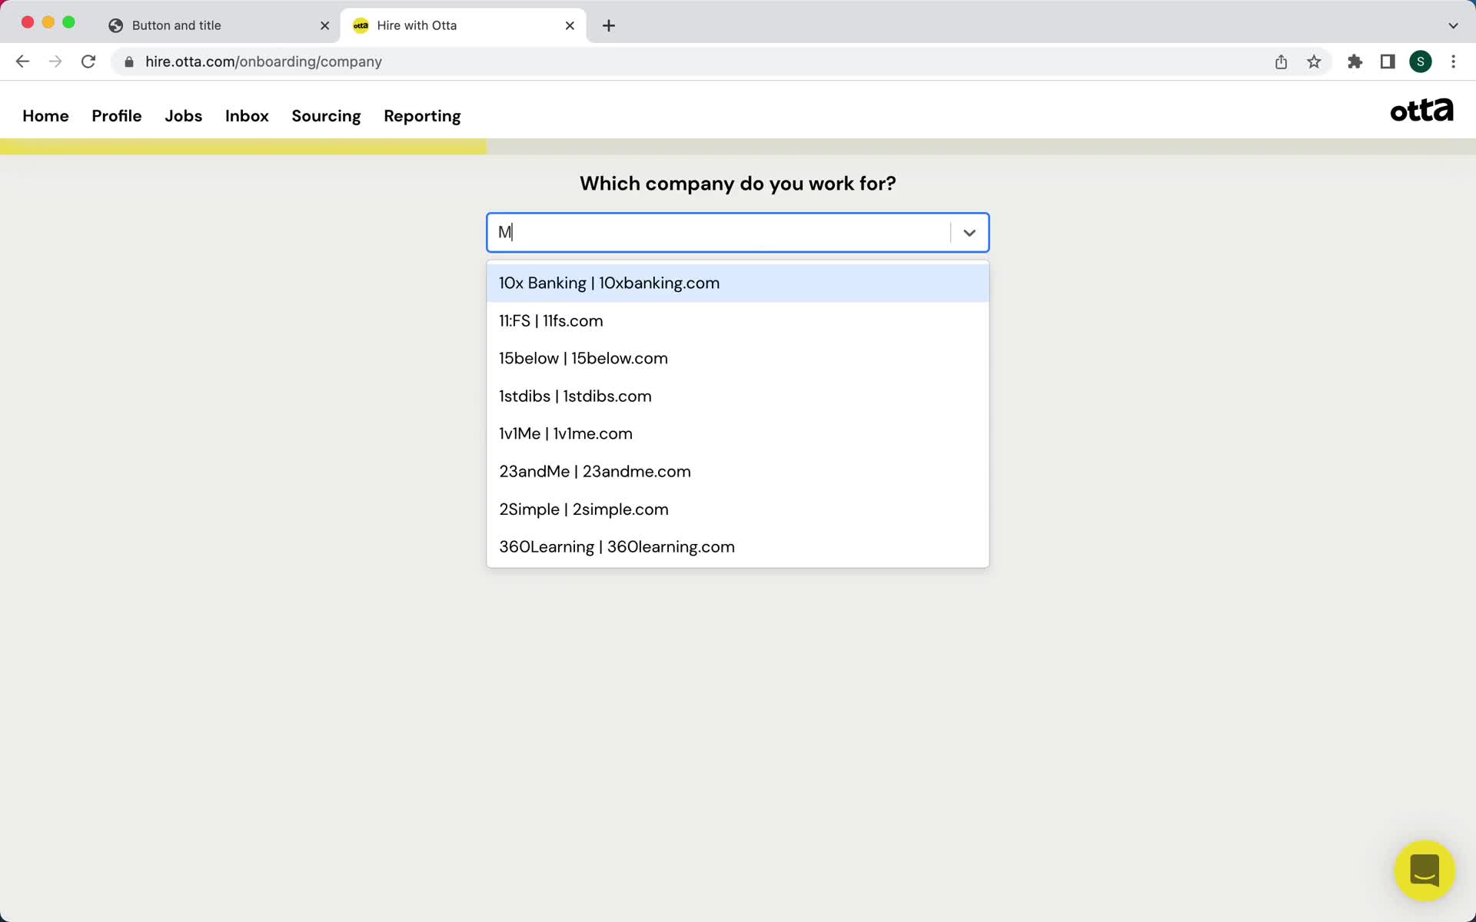1476x922 pixels.
Task: Toggle browser extensions icon
Action: coord(1356,61)
